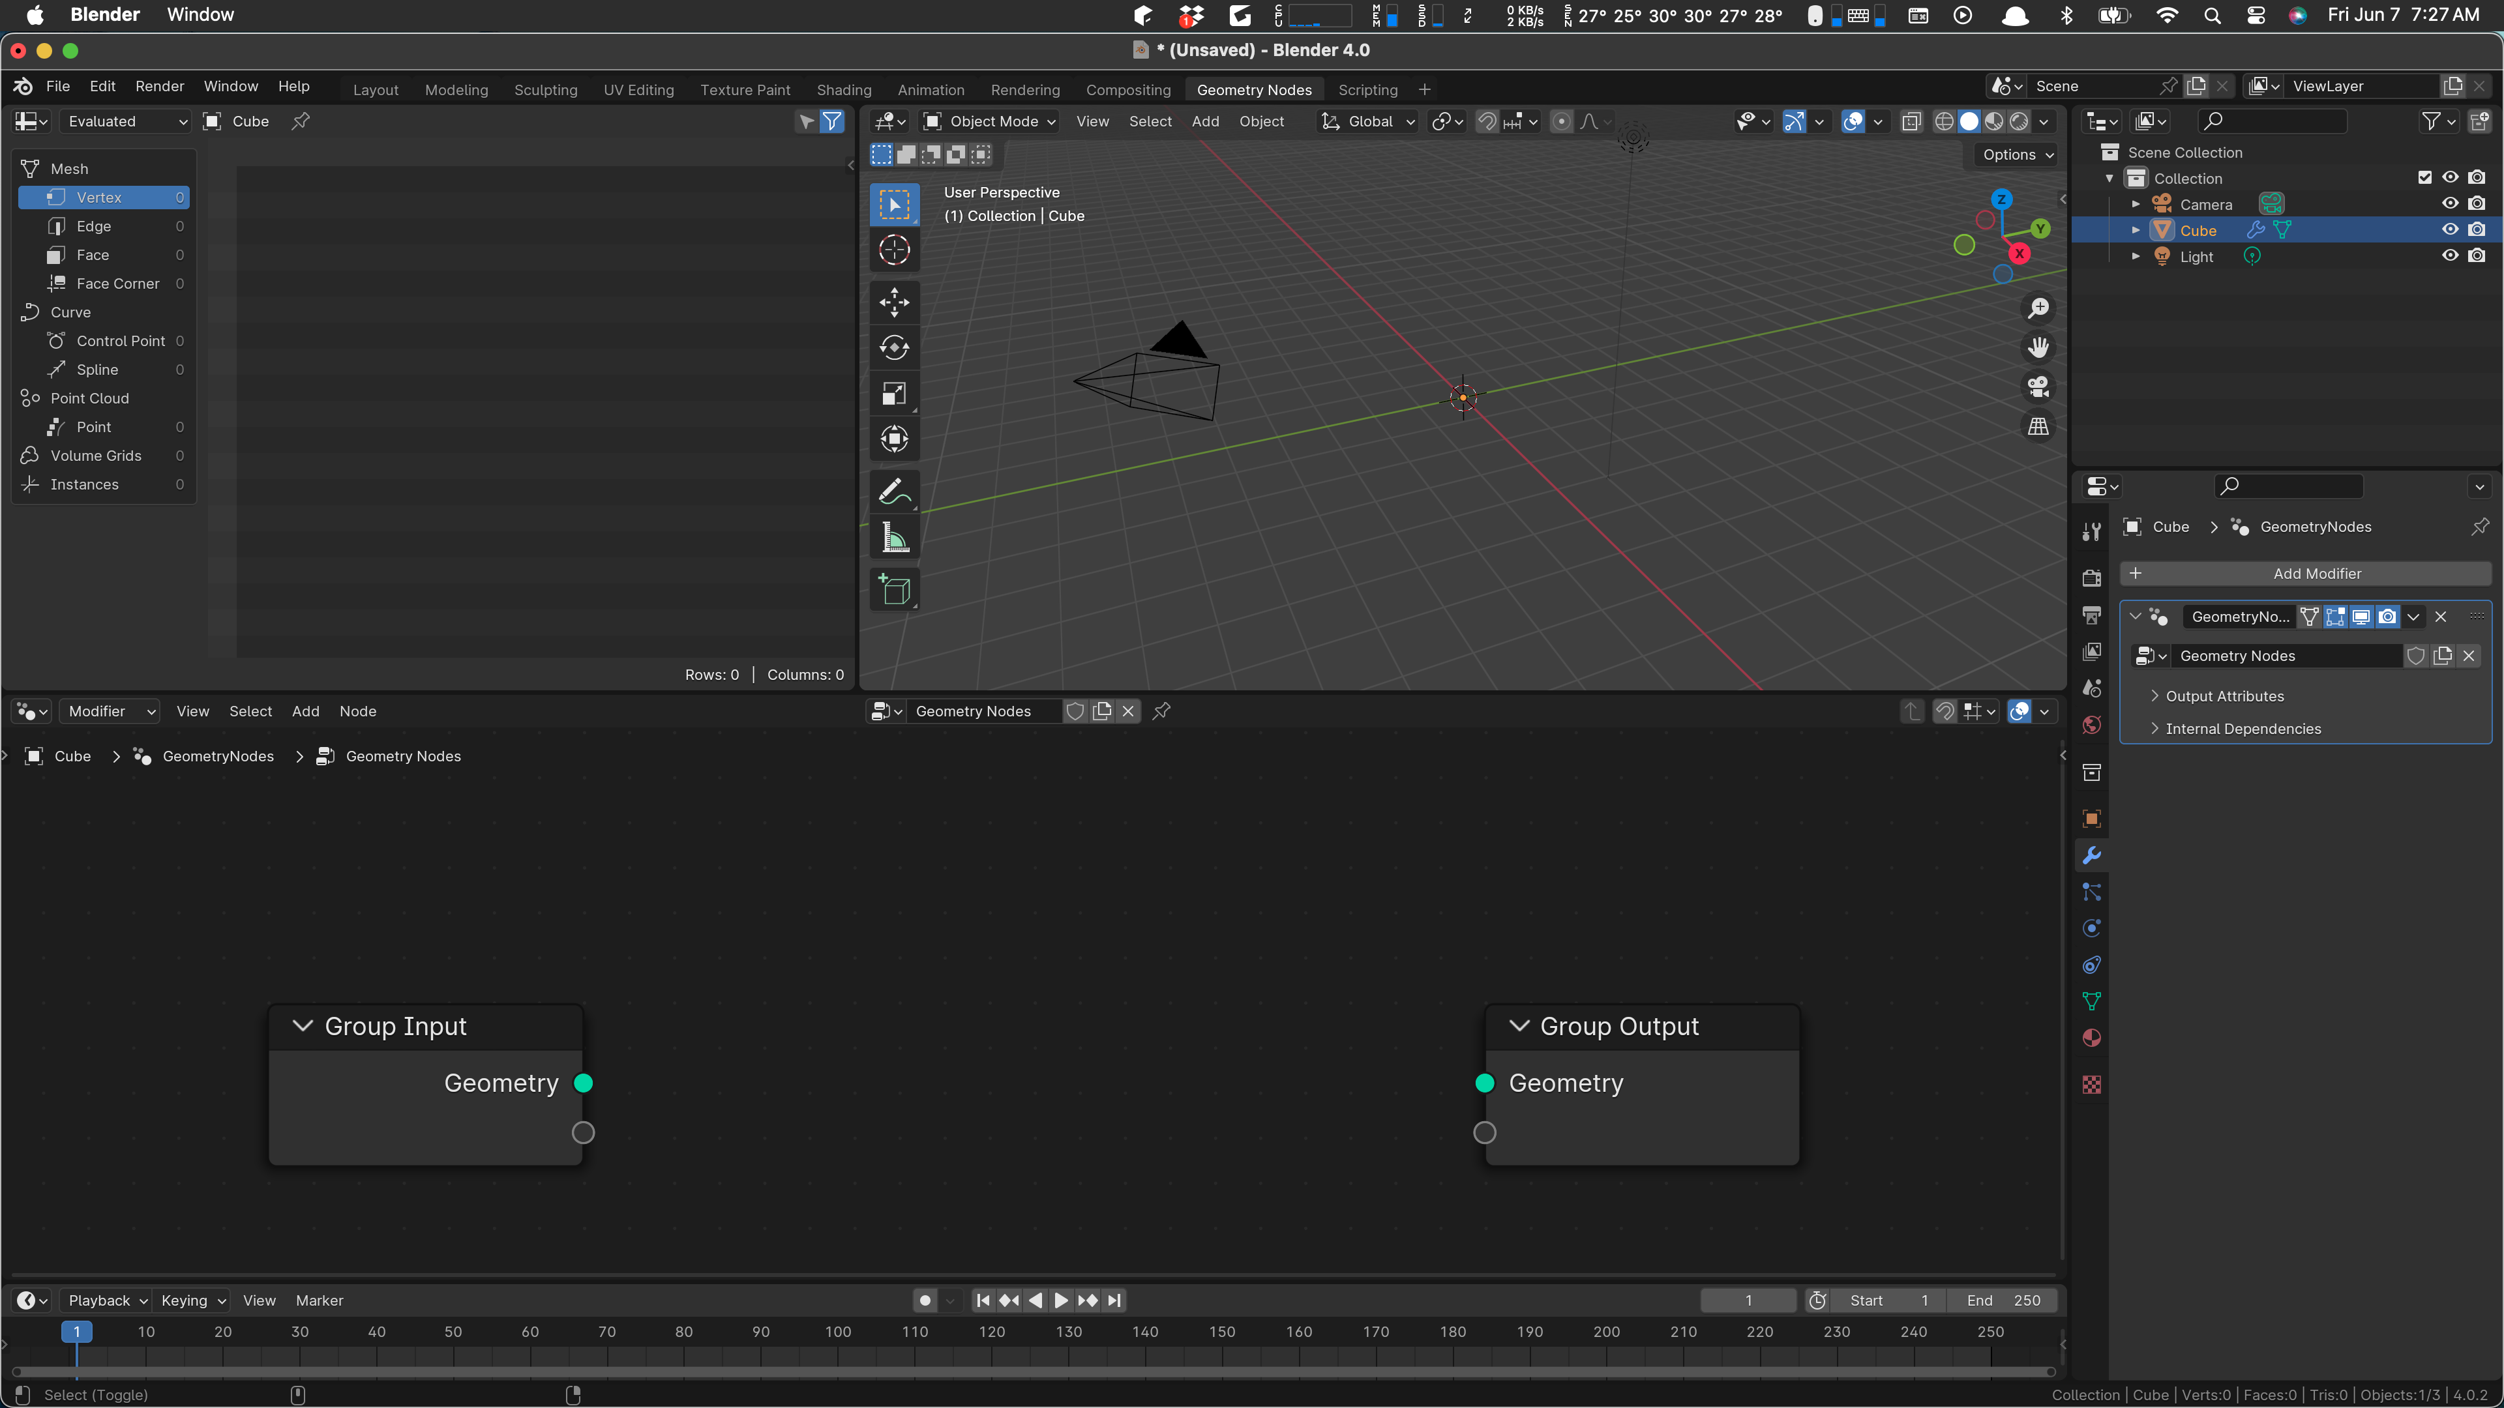This screenshot has width=2504, height=1408.
Task: Switch to the Scripting workspace tab
Action: 1367,89
